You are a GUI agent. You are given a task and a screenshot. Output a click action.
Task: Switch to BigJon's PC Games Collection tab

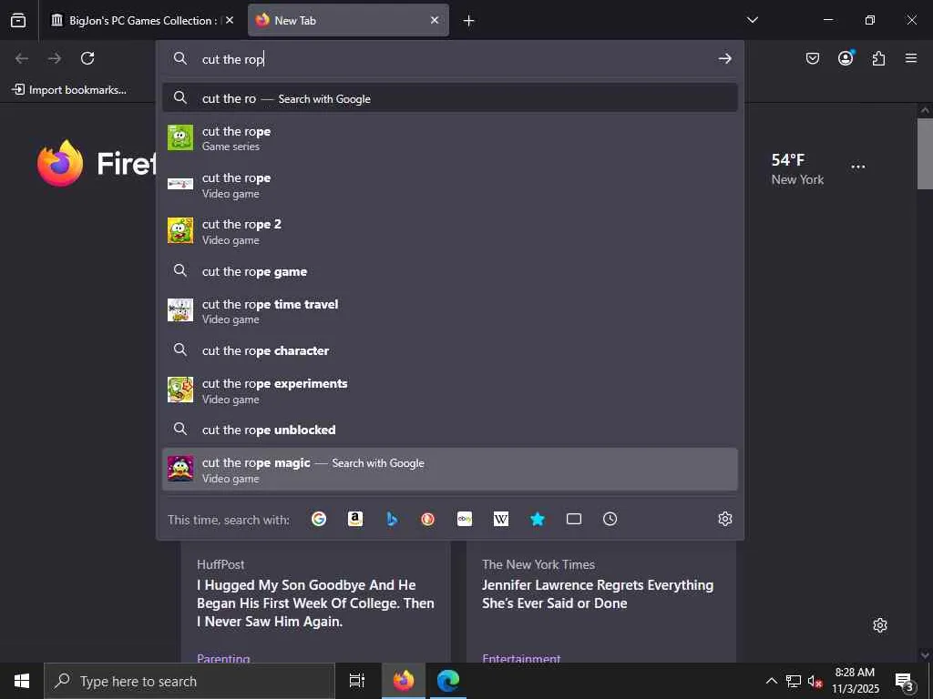141,20
